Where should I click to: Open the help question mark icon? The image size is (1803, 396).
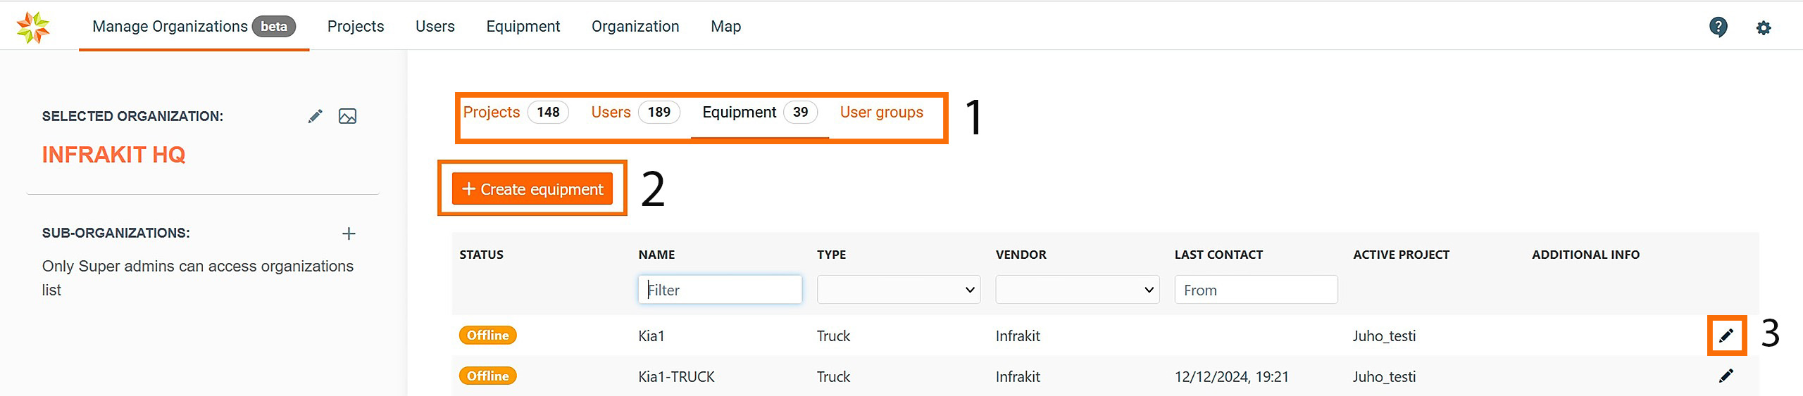pyautogui.click(x=1718, y=27)
